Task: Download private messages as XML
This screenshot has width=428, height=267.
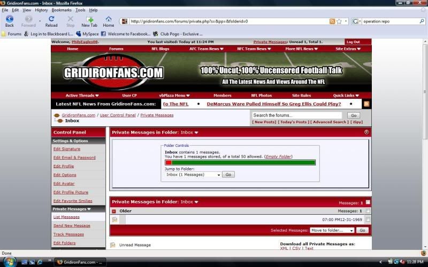Action: [x=284, y=248]
